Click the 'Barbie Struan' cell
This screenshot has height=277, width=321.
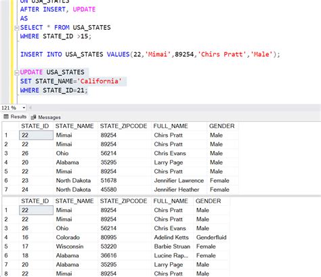[x=172, y=247]
